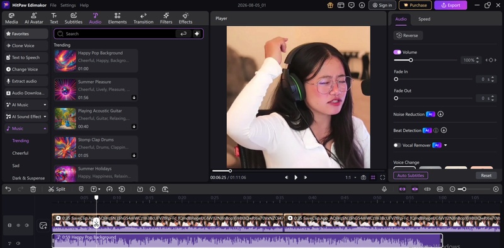Enter fullscreen player view
Screen dimensions: 504x248
coord(382,178)
